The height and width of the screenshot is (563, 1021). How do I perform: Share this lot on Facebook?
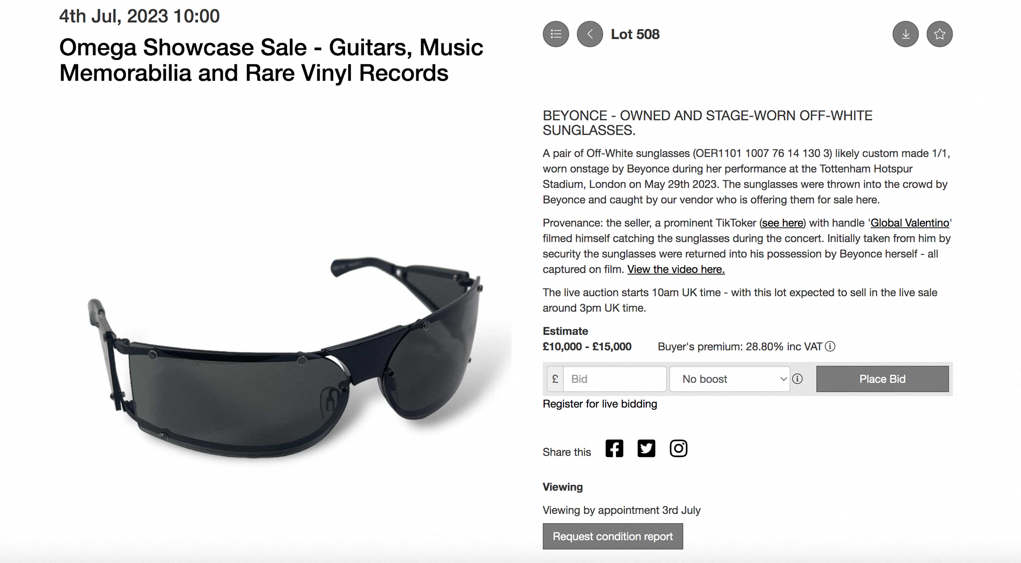point(614,448)
